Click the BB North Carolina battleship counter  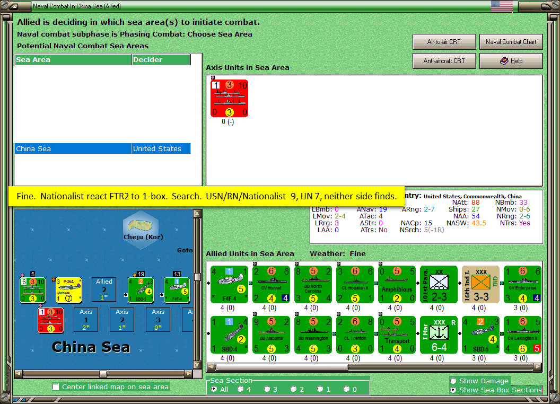click(313, 284)
